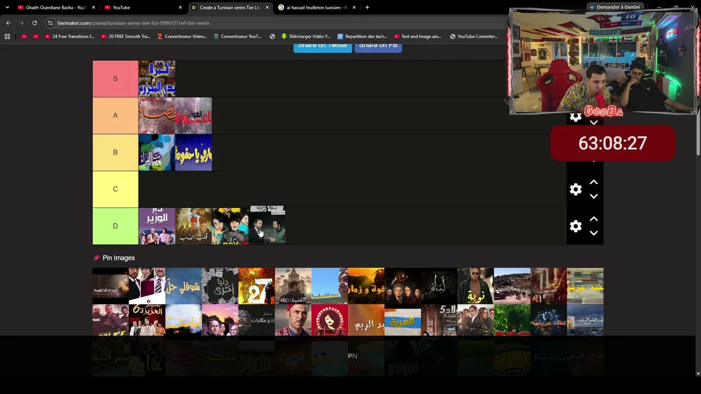Open a new browser tab
The width and height of the screenshot is (701, 394).
click(x=367, y=8)
